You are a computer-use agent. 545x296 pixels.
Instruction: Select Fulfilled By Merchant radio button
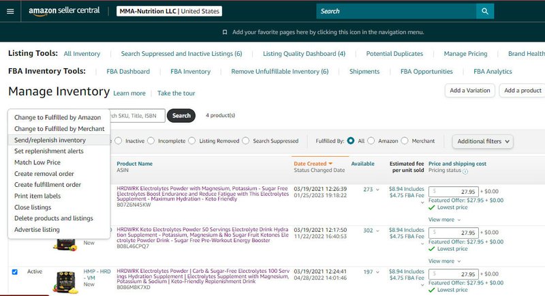pyautogui.click(x=405, y=141)
